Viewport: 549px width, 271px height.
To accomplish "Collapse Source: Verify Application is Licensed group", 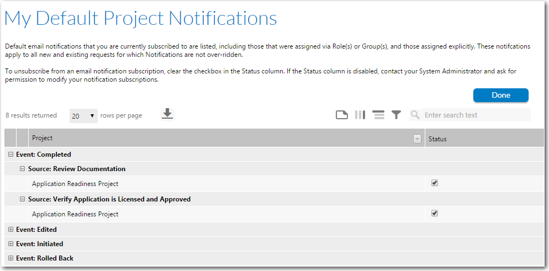I will click(23, 199).
